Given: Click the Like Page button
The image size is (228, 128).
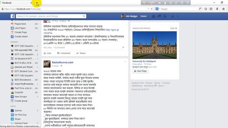Looking at the screenshot, I should [140, 71].
